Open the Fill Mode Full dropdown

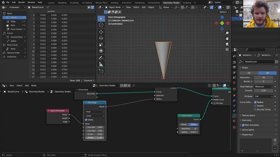pos(263,96)
